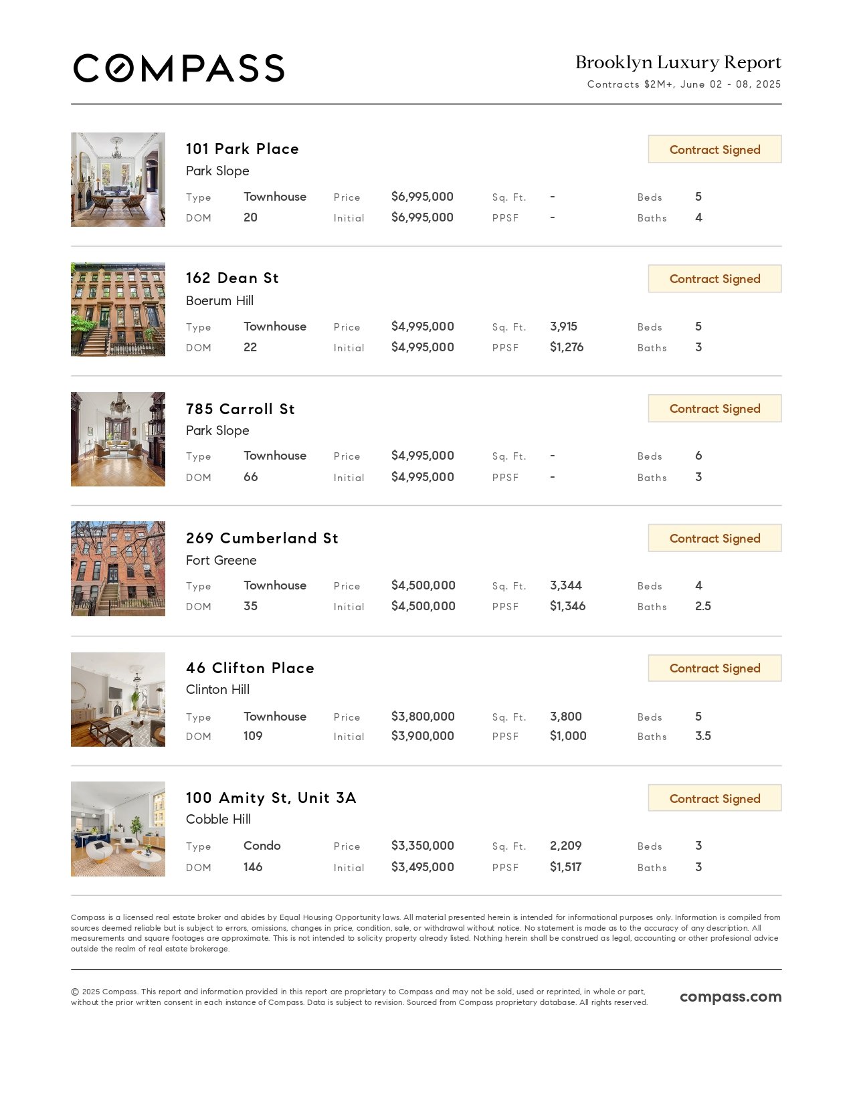Viewport: 853px width, 1104px height.
Task: Click Contract Signed badge for 100 Amity St
Action: coord(715,798)
